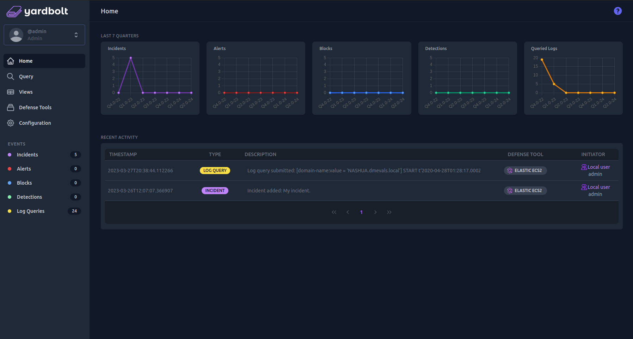633x339 pixels.
Task: Click Elastic icon in incident row
Action: (x=510, y=191)
